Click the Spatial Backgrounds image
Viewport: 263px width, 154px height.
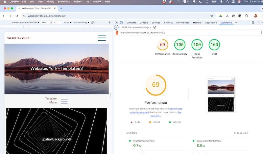[x=57, y=131]
